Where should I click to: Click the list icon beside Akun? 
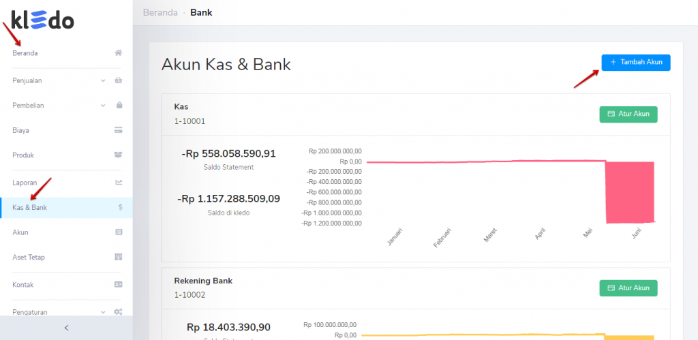[119, 232]
